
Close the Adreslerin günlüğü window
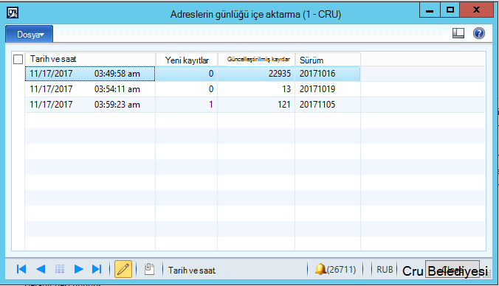[476, 10]
